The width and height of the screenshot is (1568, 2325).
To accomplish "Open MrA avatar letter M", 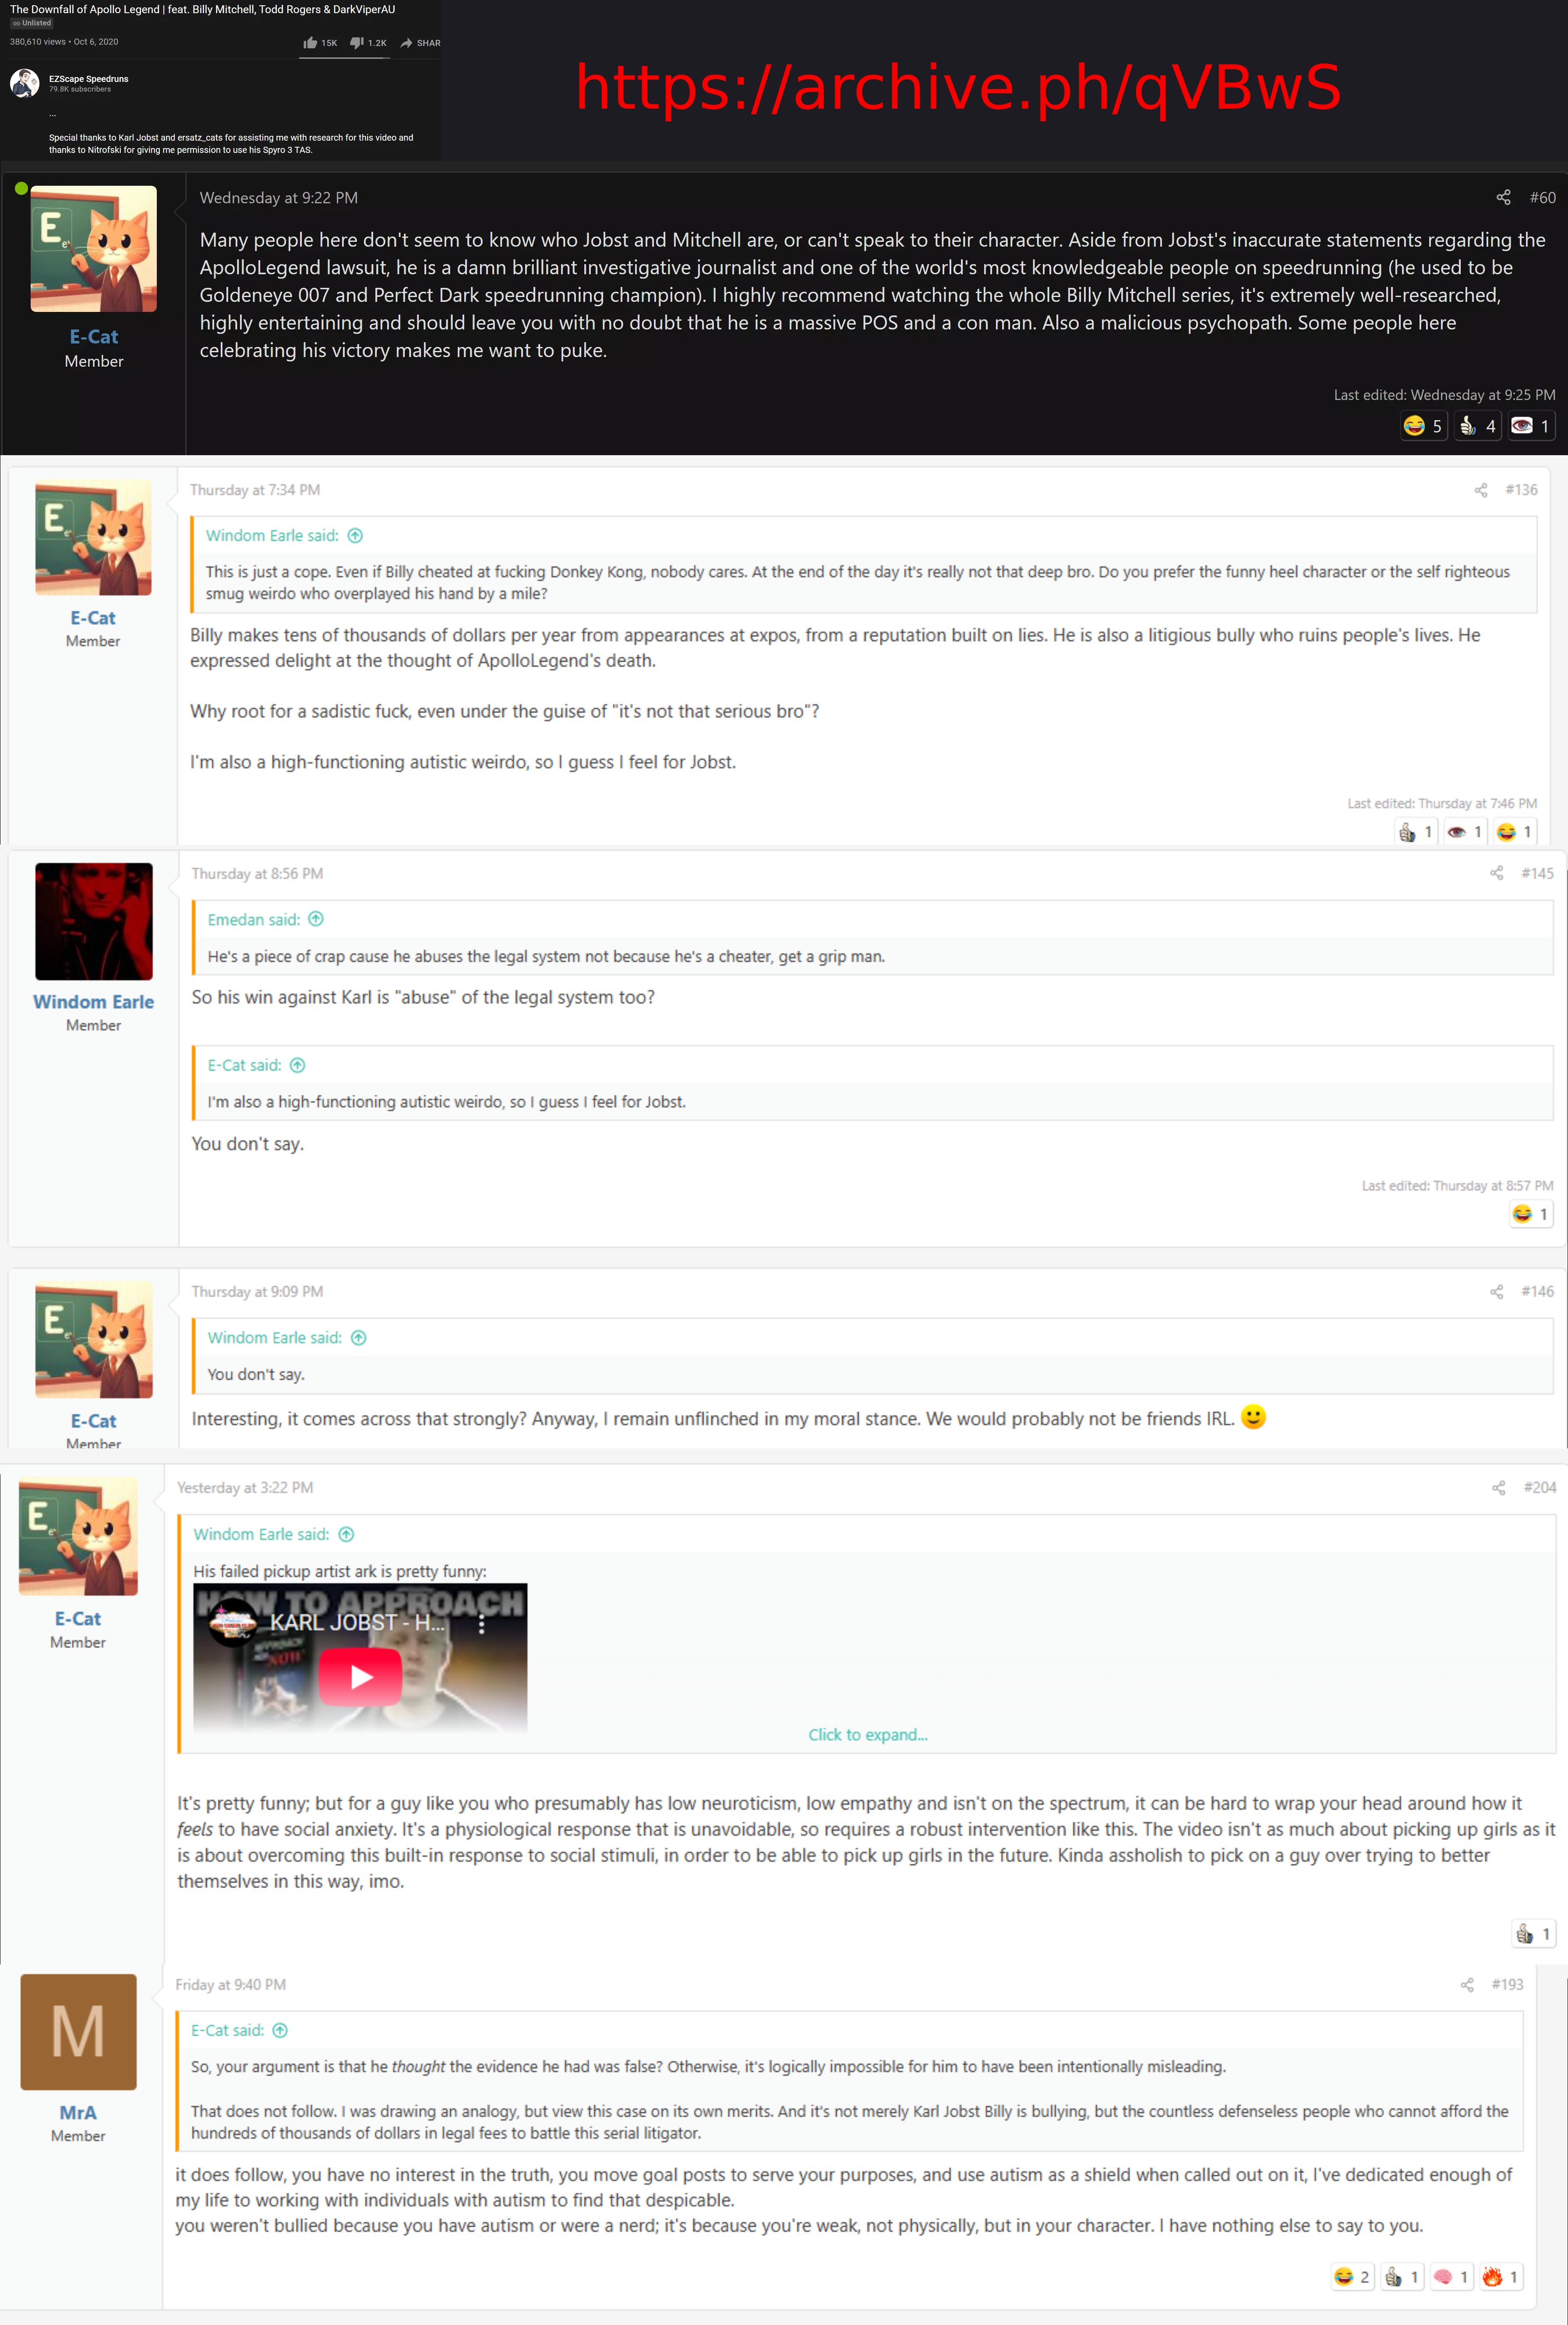I will coord(78,2032).
